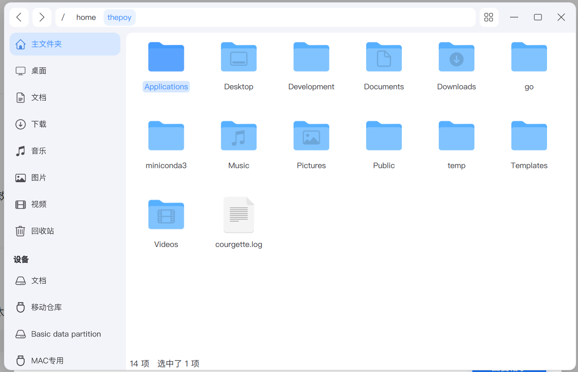Select Basic data partition in sidebar
This screenshot has height=372, width=578.
66,334
